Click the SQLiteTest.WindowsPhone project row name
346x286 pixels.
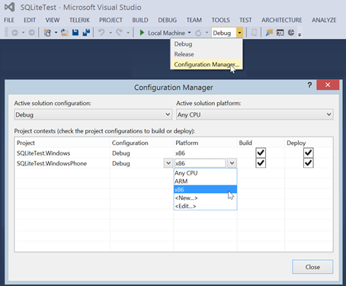pos(52,163)
